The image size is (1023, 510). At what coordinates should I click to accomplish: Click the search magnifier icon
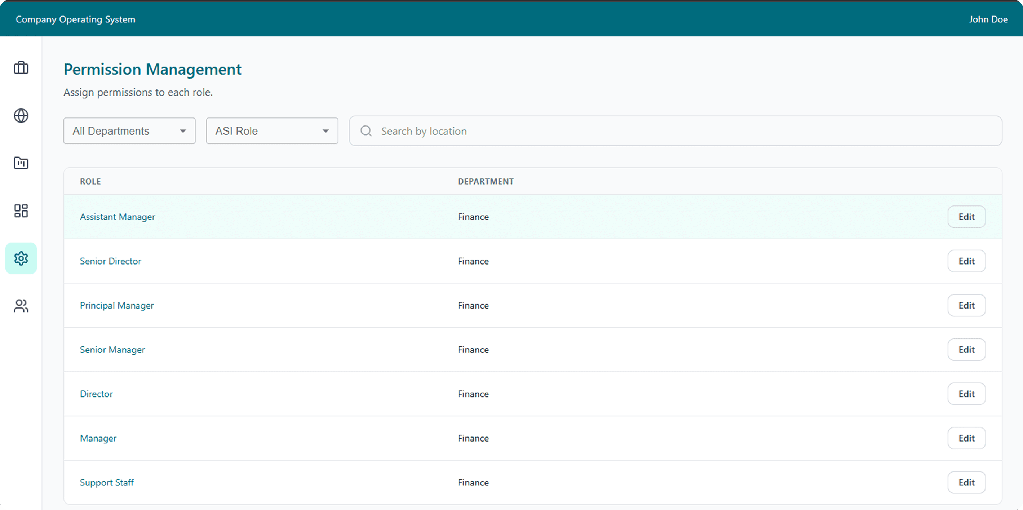pyautogui.click(x=366, y=131)
